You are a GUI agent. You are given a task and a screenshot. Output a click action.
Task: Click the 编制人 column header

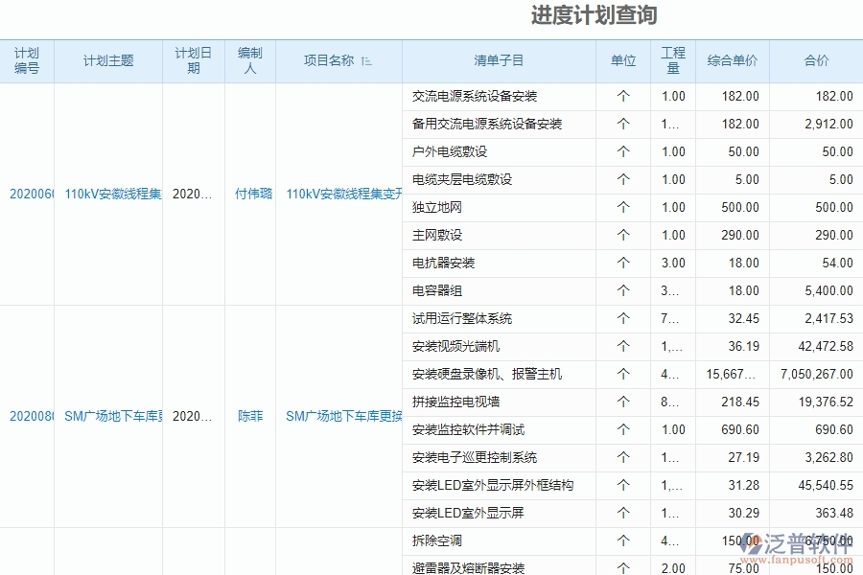click(x=249, y=59)
